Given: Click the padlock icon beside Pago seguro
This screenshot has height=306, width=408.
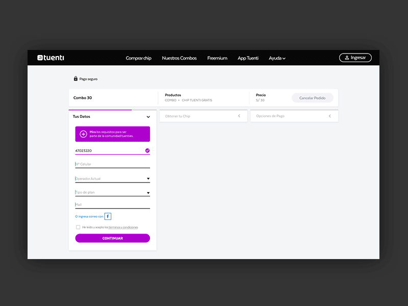Looking at the screenshot, I should click(x=74, y=79).
